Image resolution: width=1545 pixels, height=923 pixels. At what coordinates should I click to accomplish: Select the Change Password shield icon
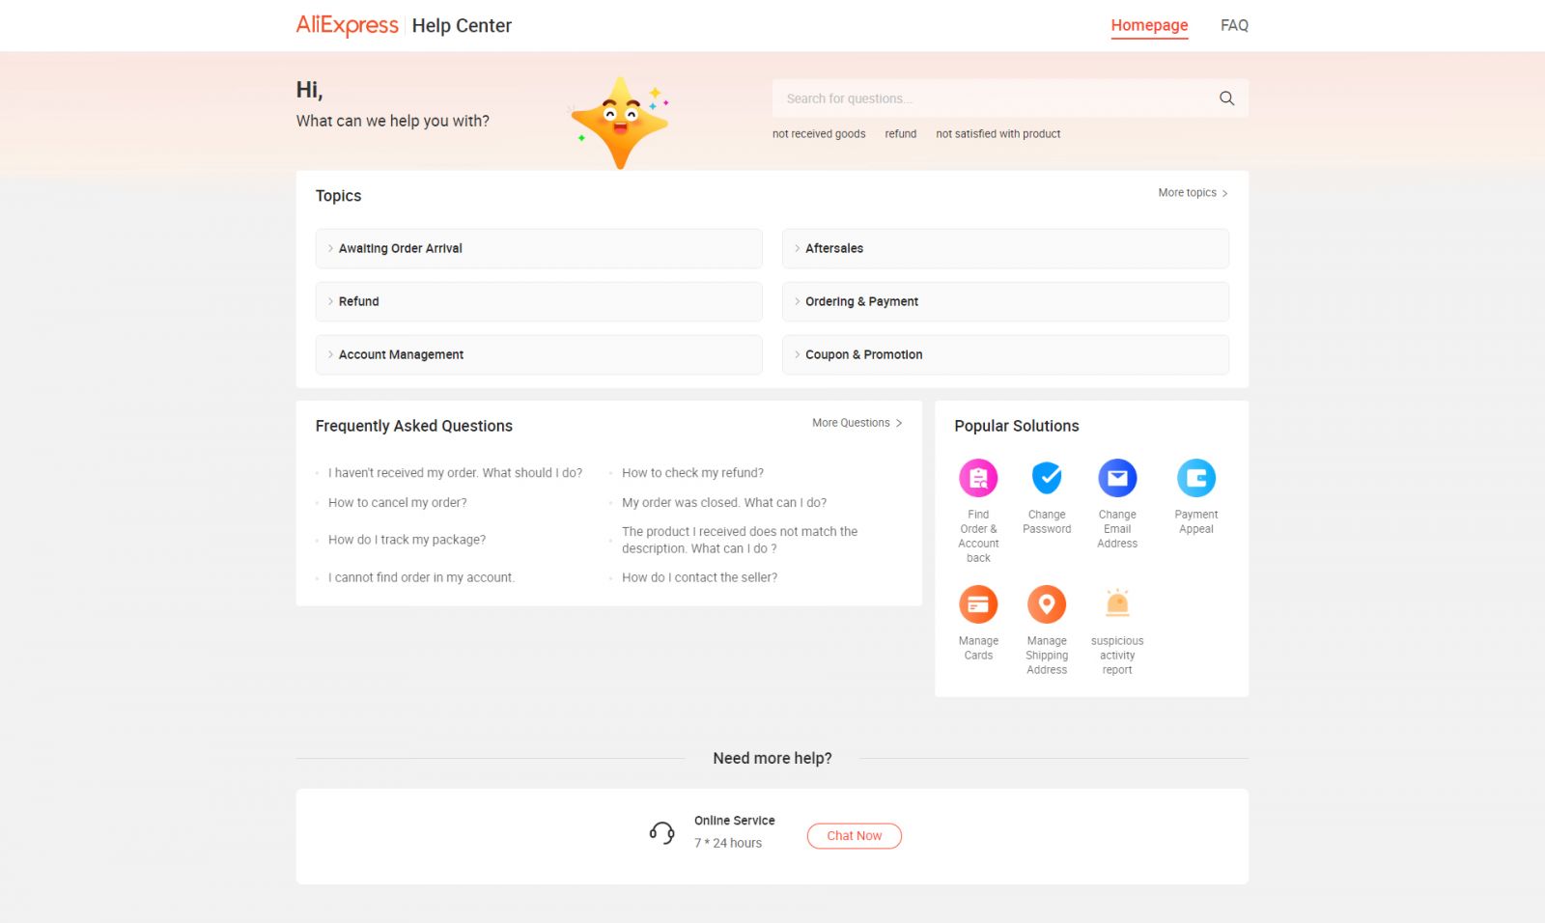pos(1047,478)
